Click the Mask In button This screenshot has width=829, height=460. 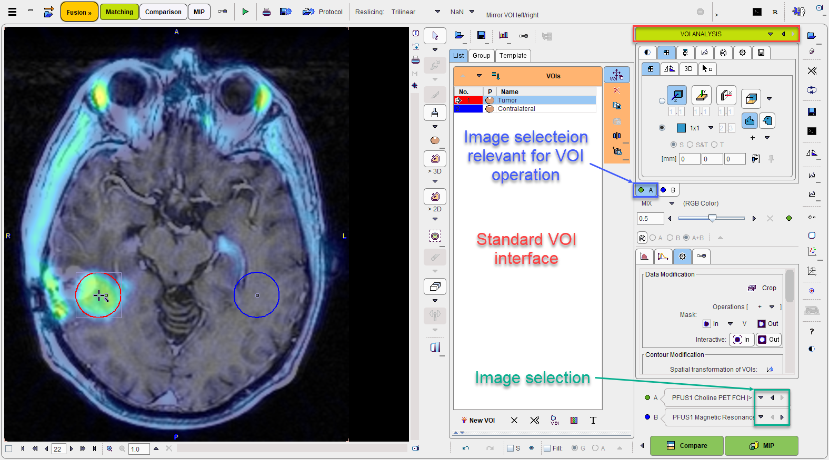click(711, 324)
